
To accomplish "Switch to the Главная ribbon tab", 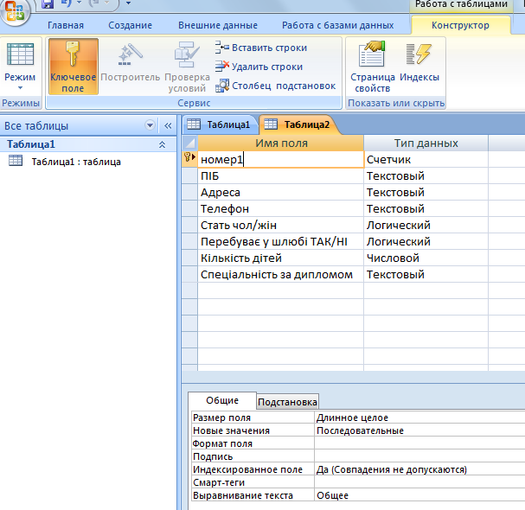I will click(66, 25).
